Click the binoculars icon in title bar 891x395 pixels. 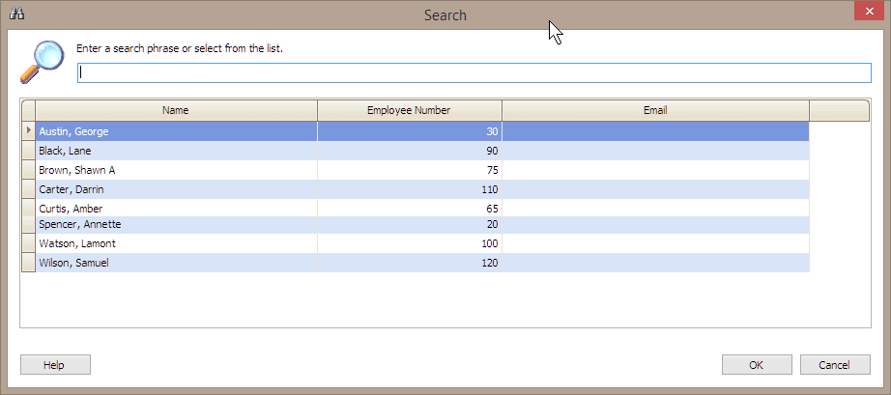pyautogui.click(x=15, y=14)
